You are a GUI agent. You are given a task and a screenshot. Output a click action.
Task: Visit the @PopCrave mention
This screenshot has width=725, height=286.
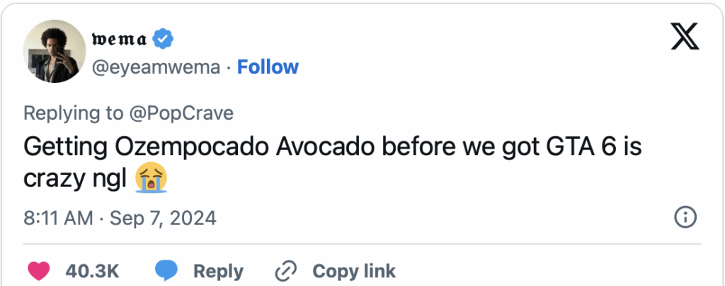[182, 113]
